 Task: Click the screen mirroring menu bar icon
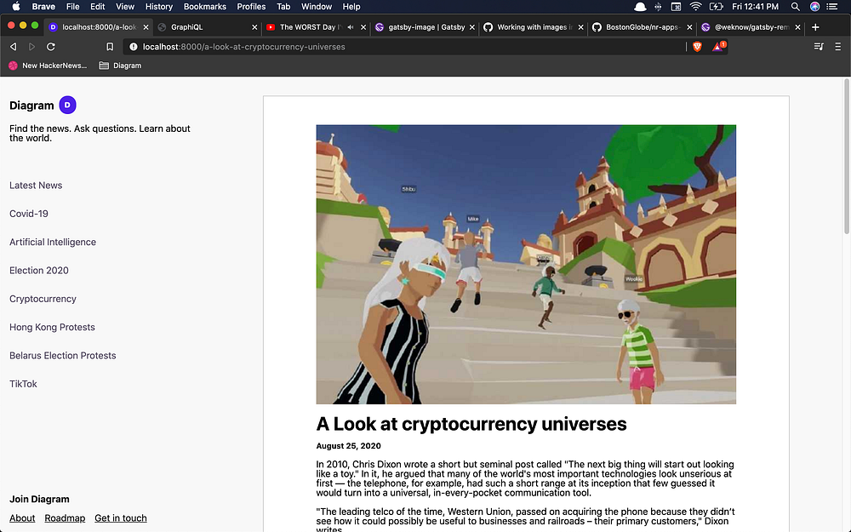[x=676, y=7]
